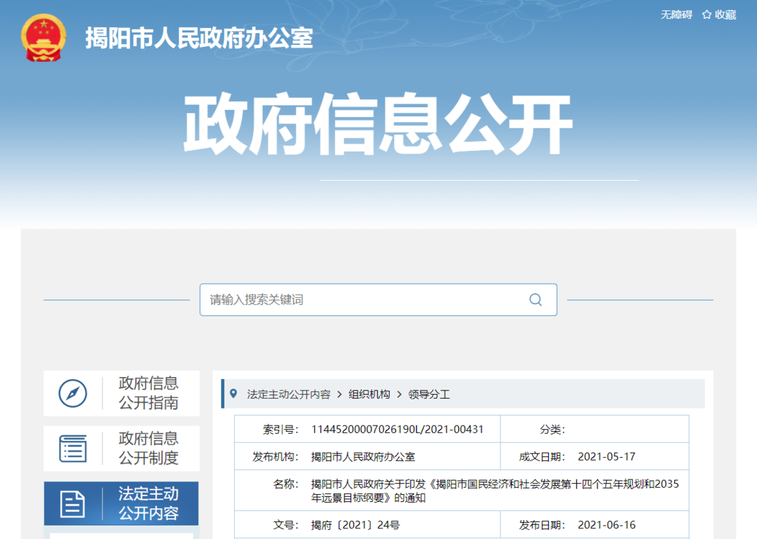Viewport: 757px width, 539px height.
Task: Click the 发布机构 label
Action: pos(275,457)
